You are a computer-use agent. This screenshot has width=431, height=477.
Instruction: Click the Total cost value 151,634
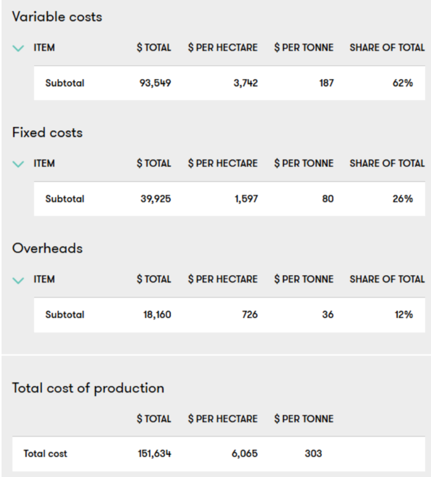point(155,454)
